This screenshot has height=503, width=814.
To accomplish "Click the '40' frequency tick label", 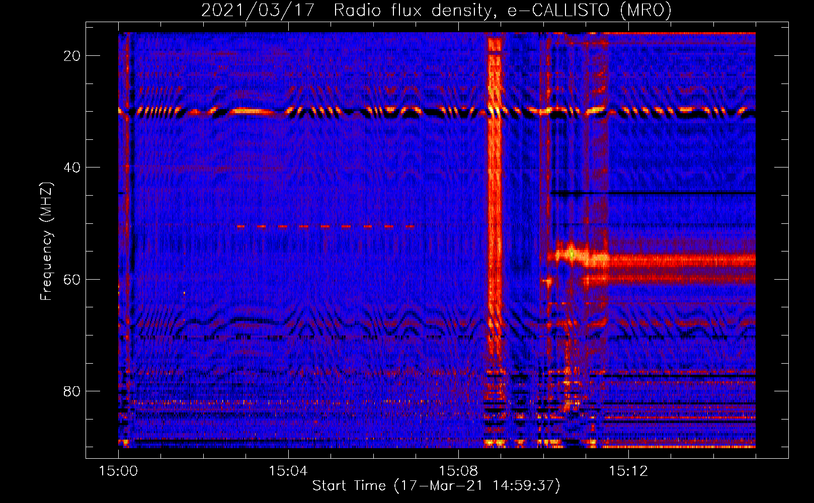I will click(72, 167).
